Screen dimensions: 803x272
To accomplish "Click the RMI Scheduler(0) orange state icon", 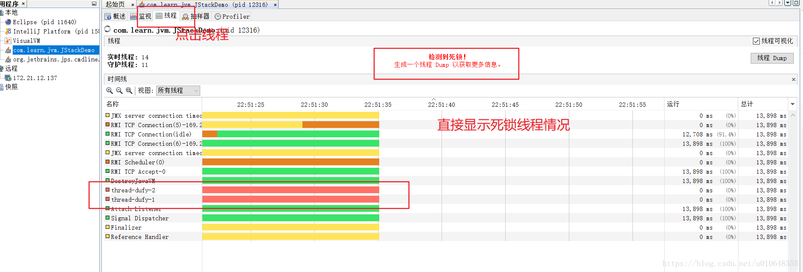I will tap(108, 162).
